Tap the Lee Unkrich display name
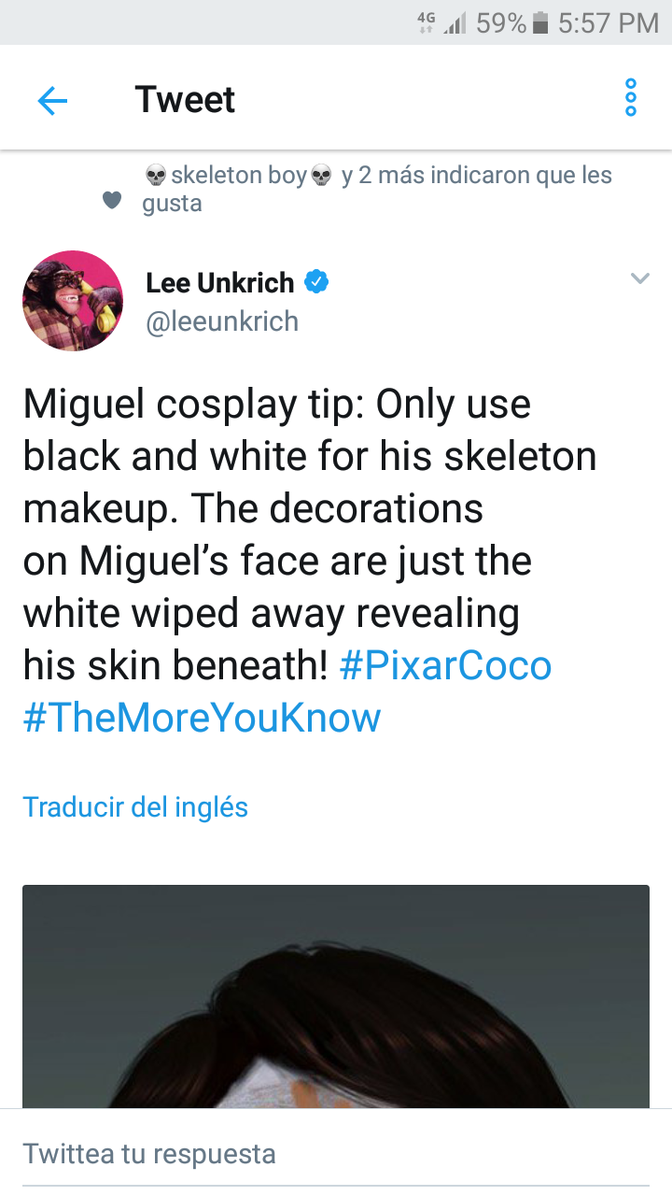The image size is (672, 1196). coord(220,281)
